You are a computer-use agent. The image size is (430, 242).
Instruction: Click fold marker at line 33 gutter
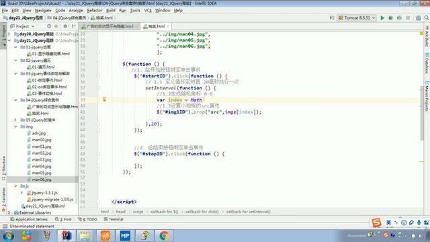[x=98, y=64]
